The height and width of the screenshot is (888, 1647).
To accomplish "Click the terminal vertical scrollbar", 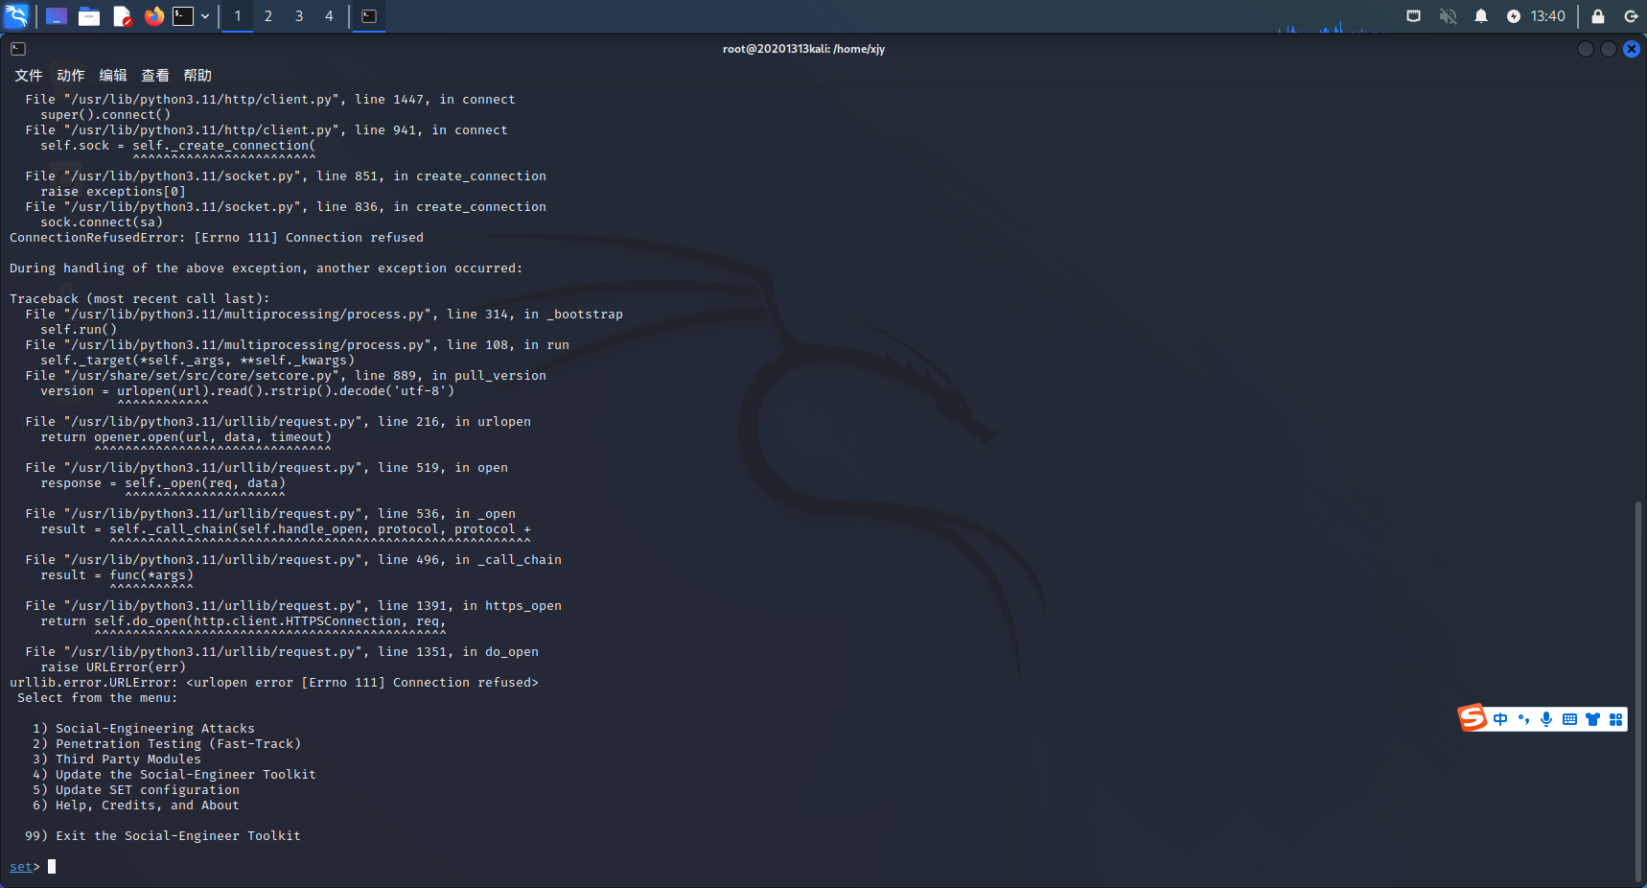I will [1638, 690].
